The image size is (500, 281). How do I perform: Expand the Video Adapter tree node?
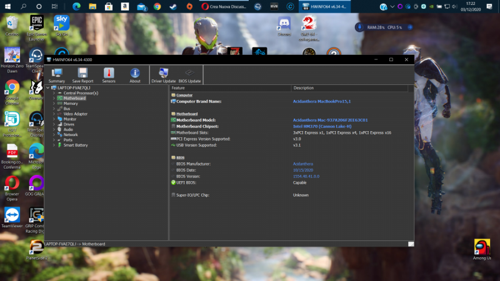54,114
